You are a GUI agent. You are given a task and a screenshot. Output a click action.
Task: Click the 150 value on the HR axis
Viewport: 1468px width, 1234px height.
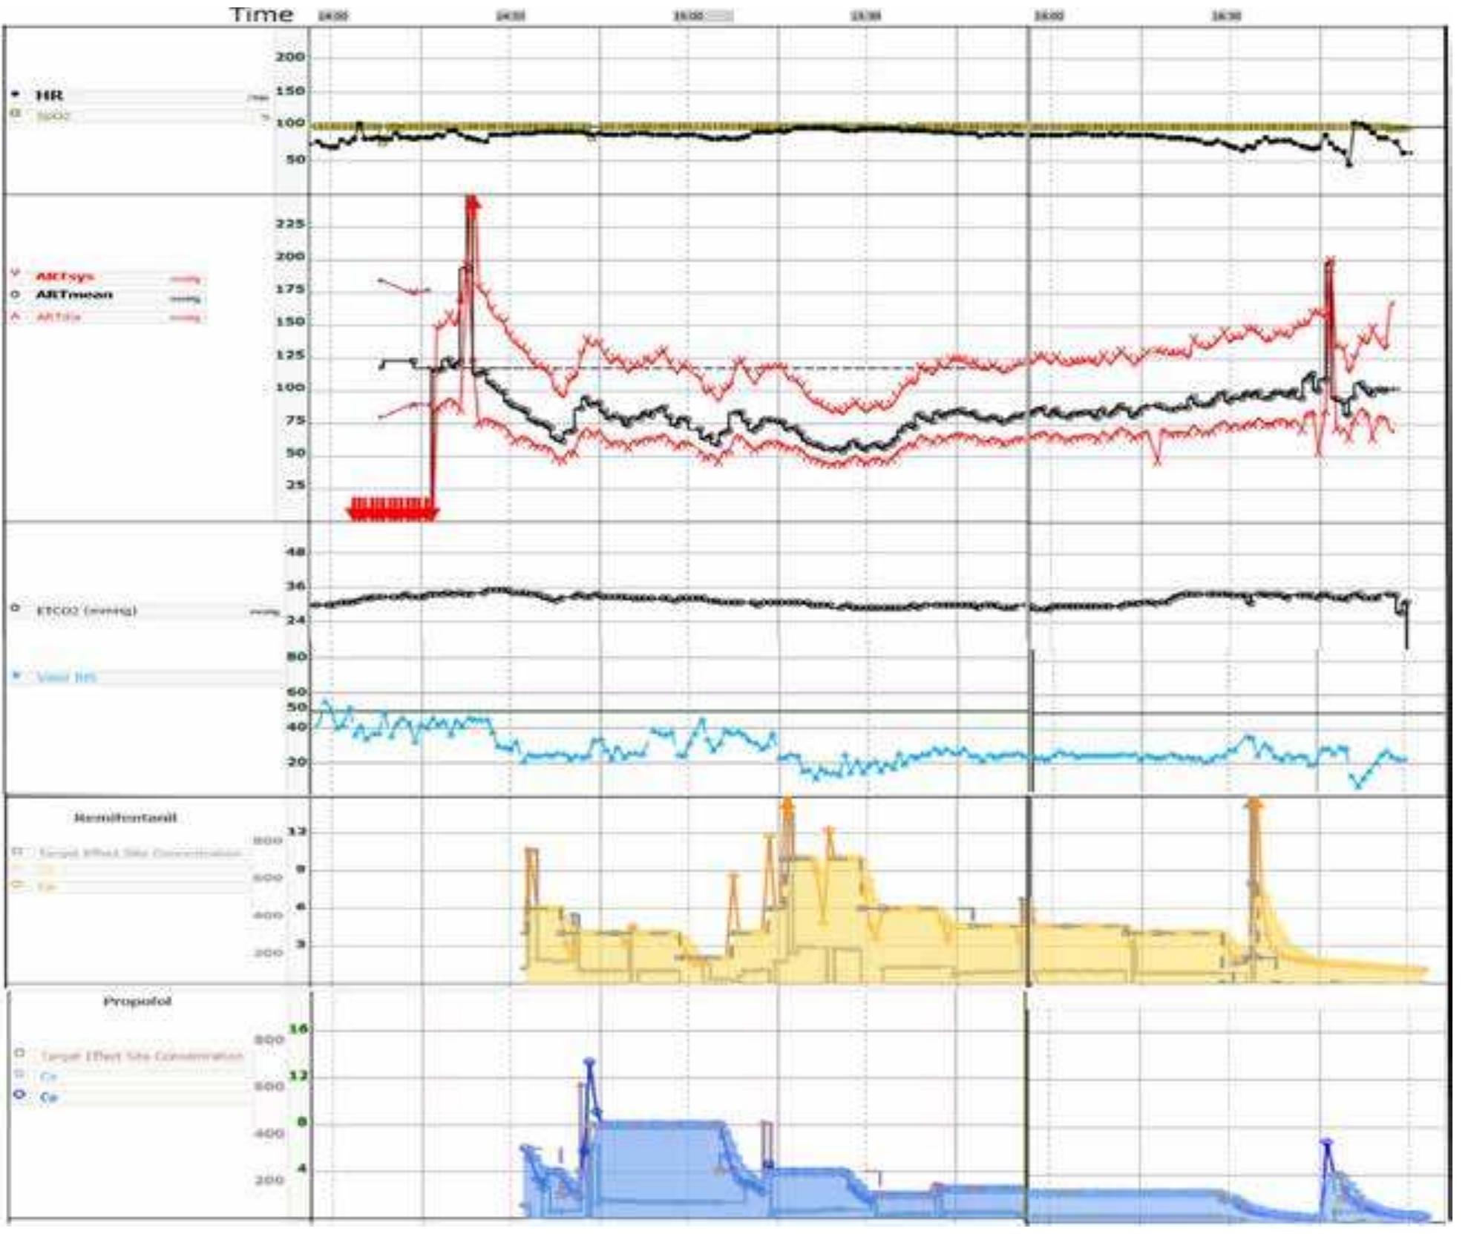(290, 91)
